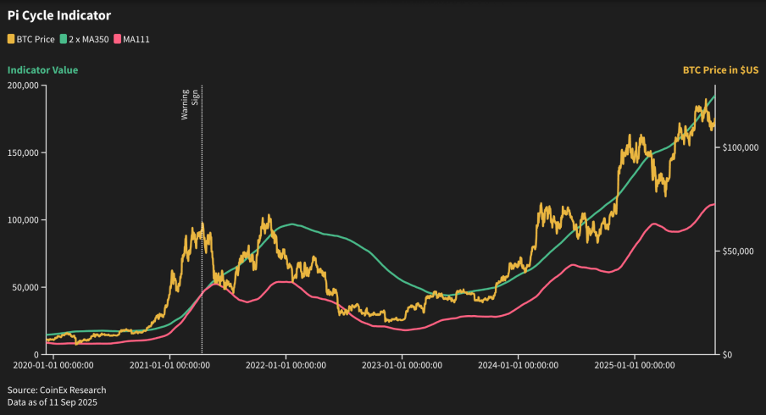Select the Warning Sign vertical marker label

coord(190,104)
